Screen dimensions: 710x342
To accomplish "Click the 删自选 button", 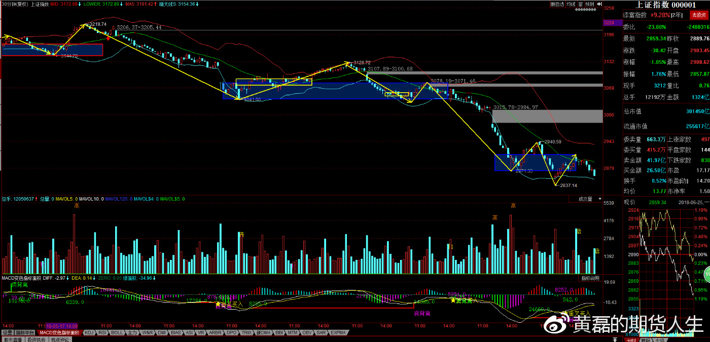I will tap(557, 4).
